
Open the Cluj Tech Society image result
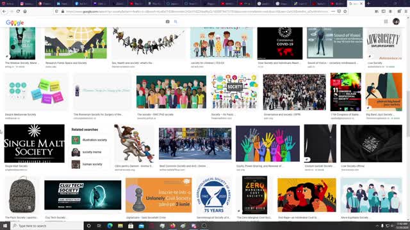tap(83, 195)
